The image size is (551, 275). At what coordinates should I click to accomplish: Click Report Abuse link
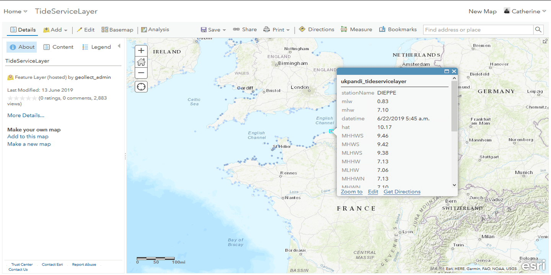click(84, 265)
